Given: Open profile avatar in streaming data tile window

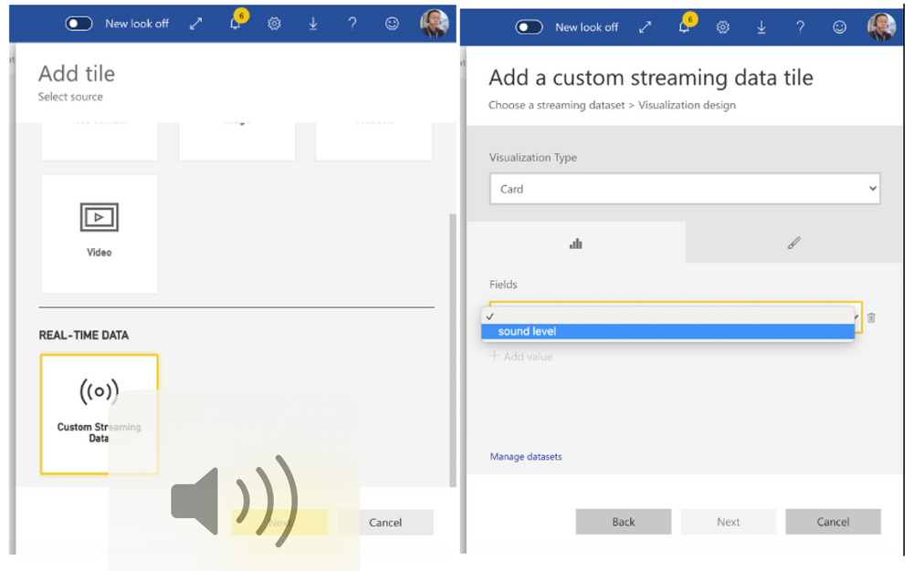Looking at the screenshot, I should [882, 26].
